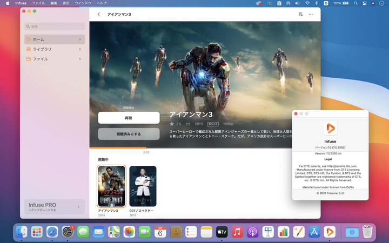Screen dimensions: 389x243
Task: Open Finder in the Dock
Action: pos(21,232)
